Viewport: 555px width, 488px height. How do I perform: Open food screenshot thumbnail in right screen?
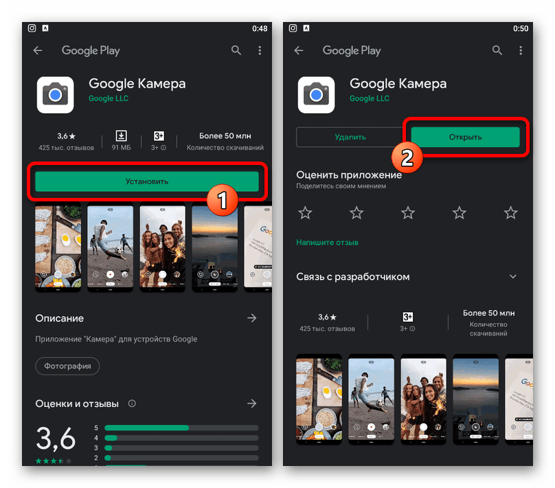(x=319, y=399)
